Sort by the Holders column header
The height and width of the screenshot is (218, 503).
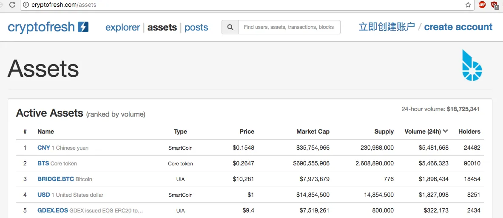click(x=469, y=131)
